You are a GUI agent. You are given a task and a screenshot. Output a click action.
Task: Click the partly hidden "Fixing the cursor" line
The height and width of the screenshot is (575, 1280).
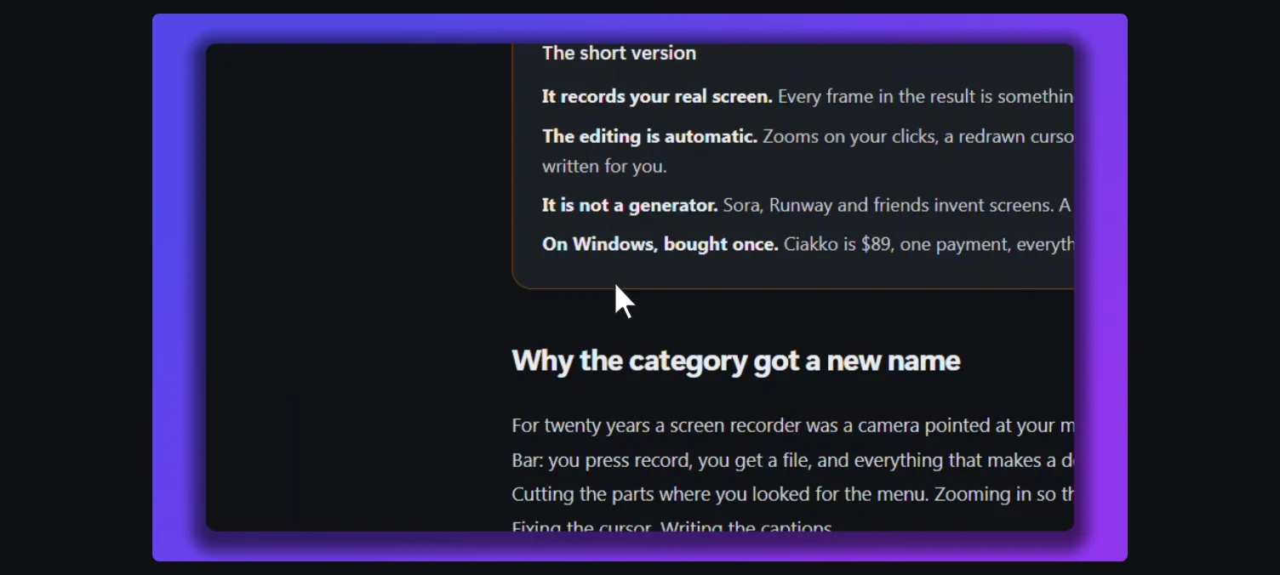[671, 526]
